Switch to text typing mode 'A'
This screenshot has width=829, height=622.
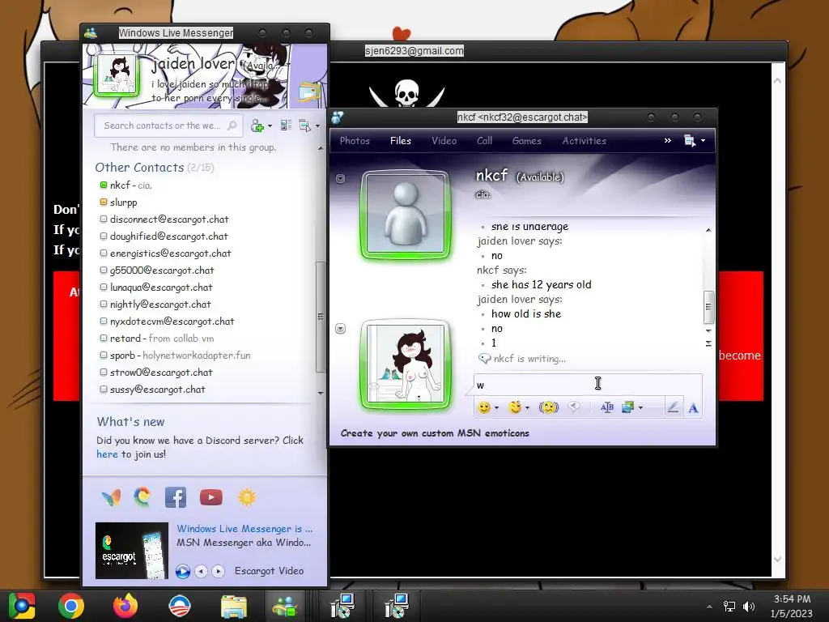tap(693, 408)
